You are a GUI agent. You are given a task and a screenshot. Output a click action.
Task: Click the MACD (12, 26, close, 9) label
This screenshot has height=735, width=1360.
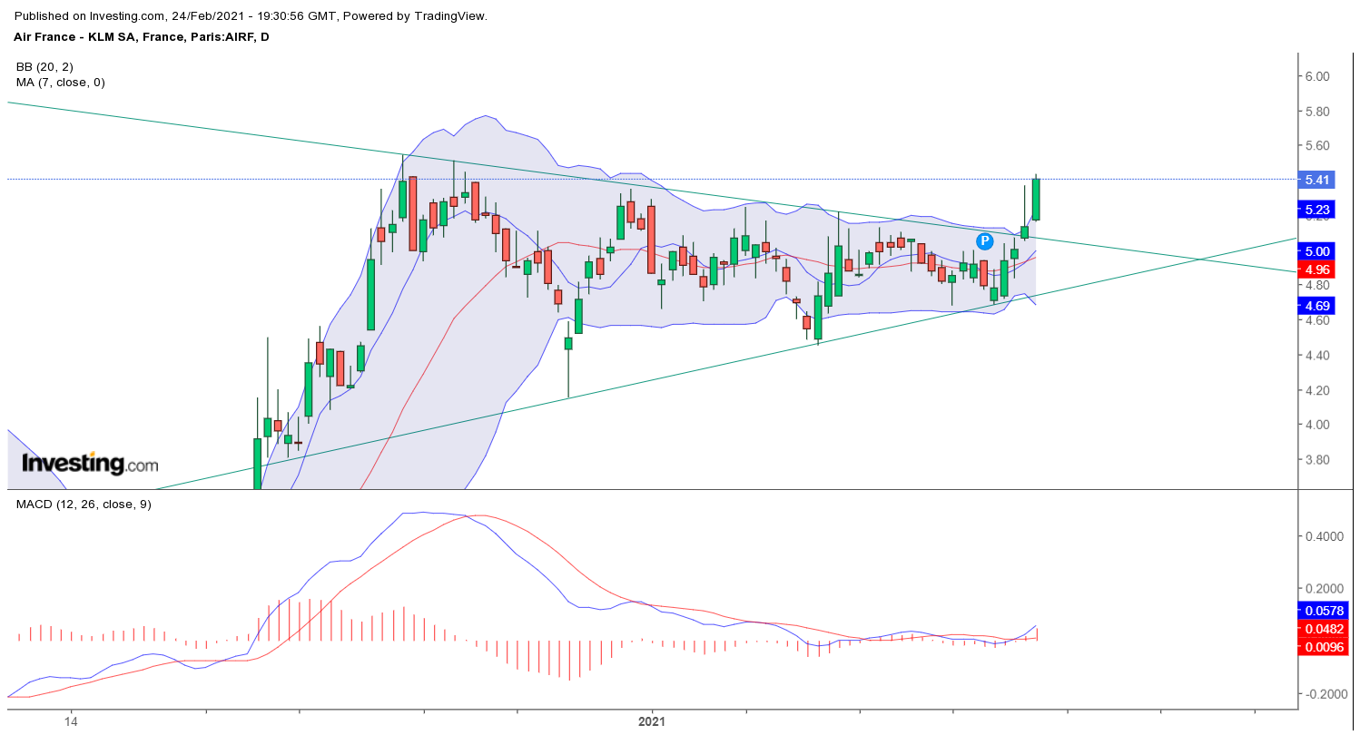84,504
